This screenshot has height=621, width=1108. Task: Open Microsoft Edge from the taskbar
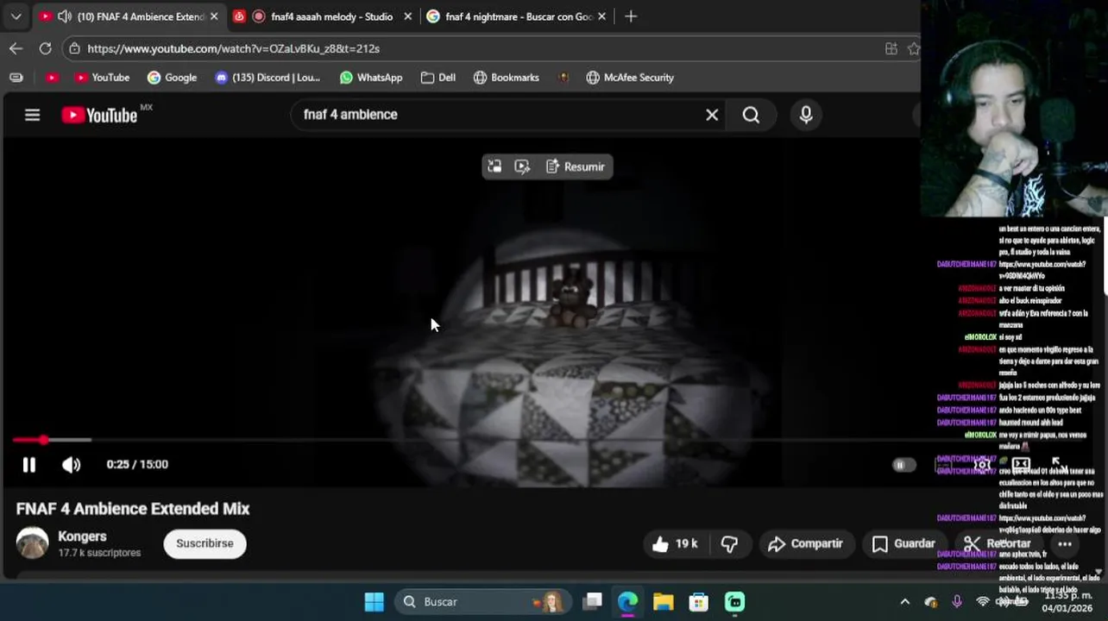click(x=627, y=601)
